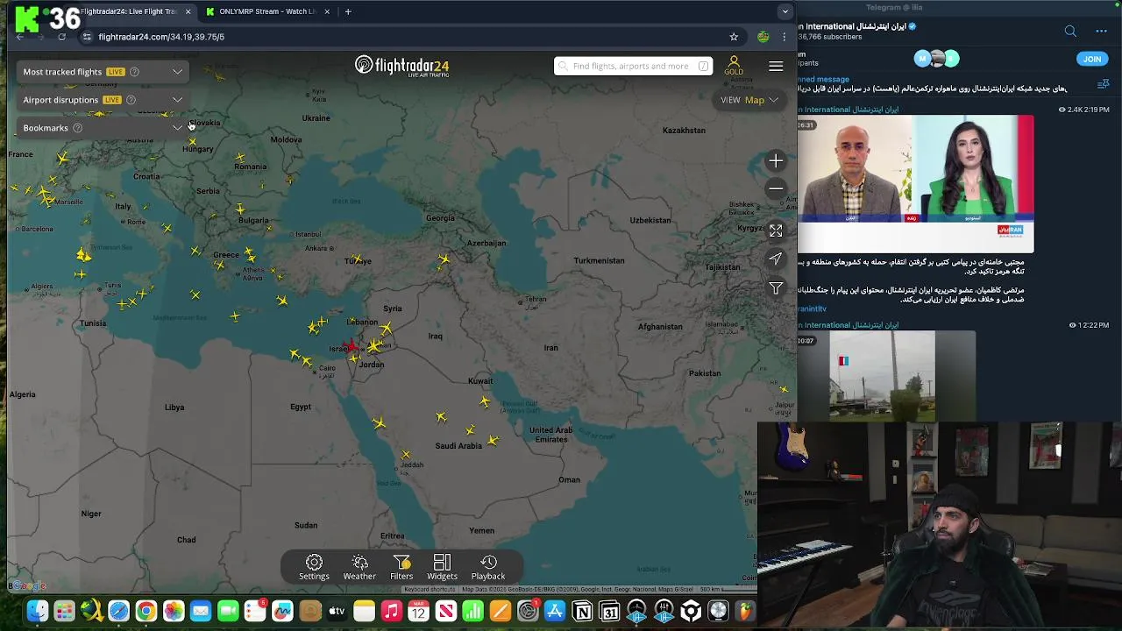Open Finder in the Dock

click(x=37, y=611)
